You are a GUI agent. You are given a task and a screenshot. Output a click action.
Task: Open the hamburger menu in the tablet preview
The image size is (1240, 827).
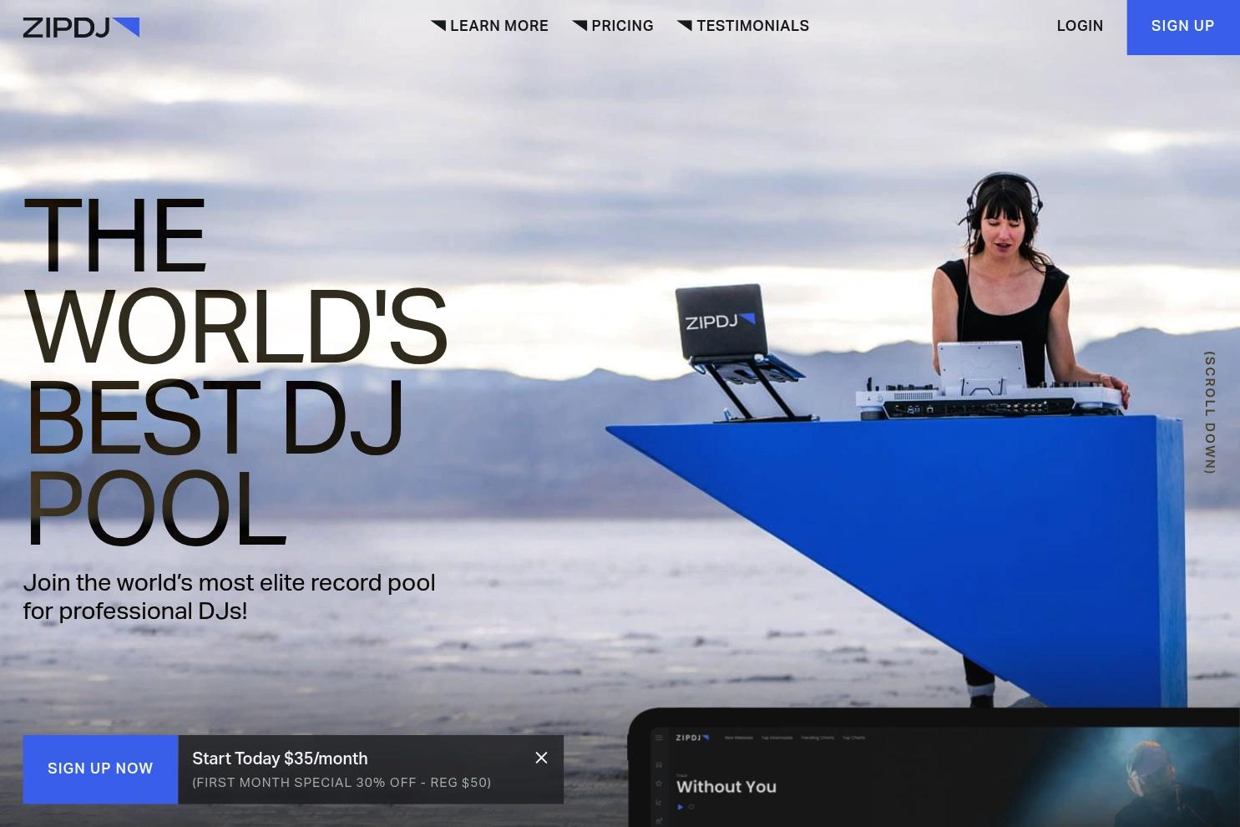coord(659,738)
